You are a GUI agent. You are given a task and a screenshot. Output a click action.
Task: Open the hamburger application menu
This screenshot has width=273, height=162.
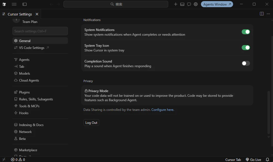coord(14,4)
